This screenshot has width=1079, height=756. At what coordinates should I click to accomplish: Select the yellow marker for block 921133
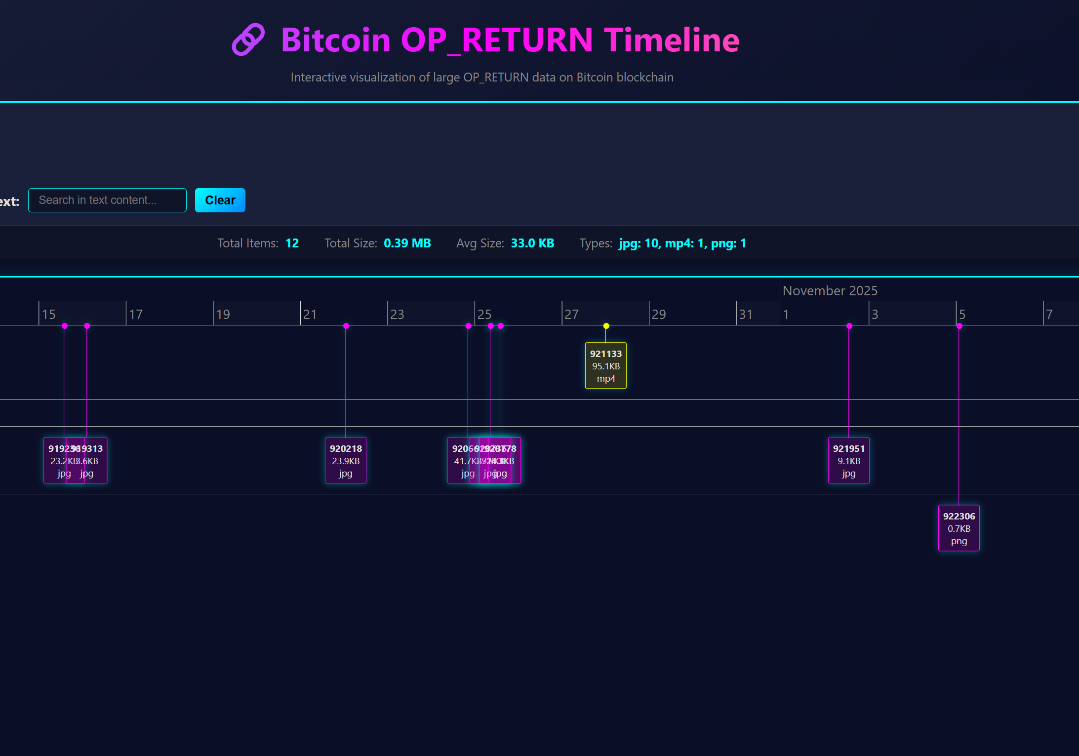point(606,326)
